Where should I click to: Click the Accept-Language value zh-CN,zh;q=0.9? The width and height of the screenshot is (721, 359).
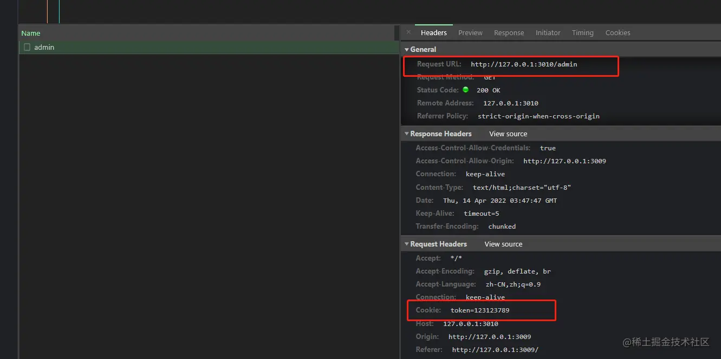[x=513, y=284]
